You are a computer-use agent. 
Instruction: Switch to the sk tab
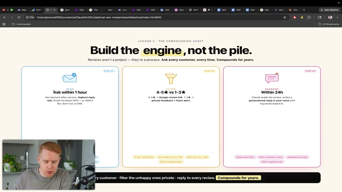(x=208, y=10)
